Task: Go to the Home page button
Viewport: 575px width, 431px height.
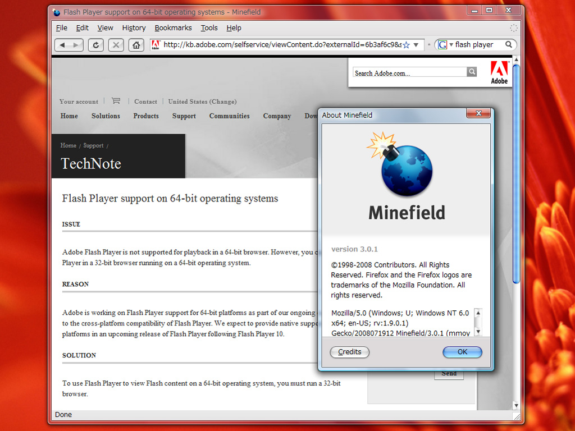Action: (x=136, y=45)
